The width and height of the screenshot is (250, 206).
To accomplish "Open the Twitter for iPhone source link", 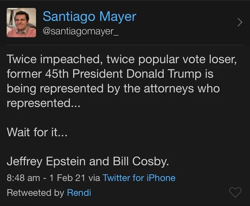I will pos(139,178).
